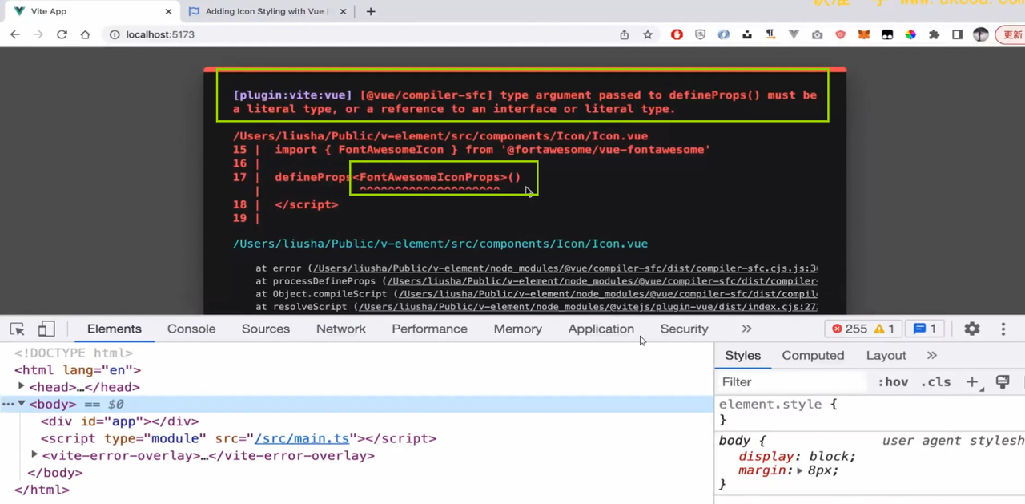Open DevTools three-dot menu

(1003, 329)
